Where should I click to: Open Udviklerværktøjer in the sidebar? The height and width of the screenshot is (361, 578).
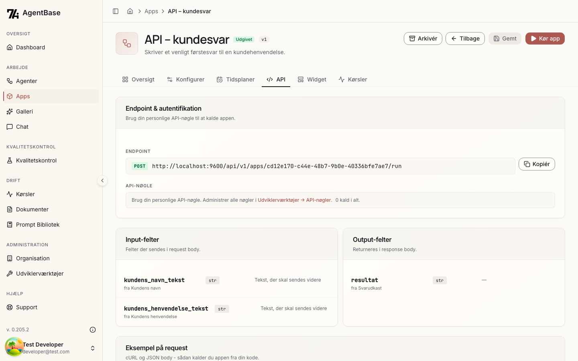point(51,274)
